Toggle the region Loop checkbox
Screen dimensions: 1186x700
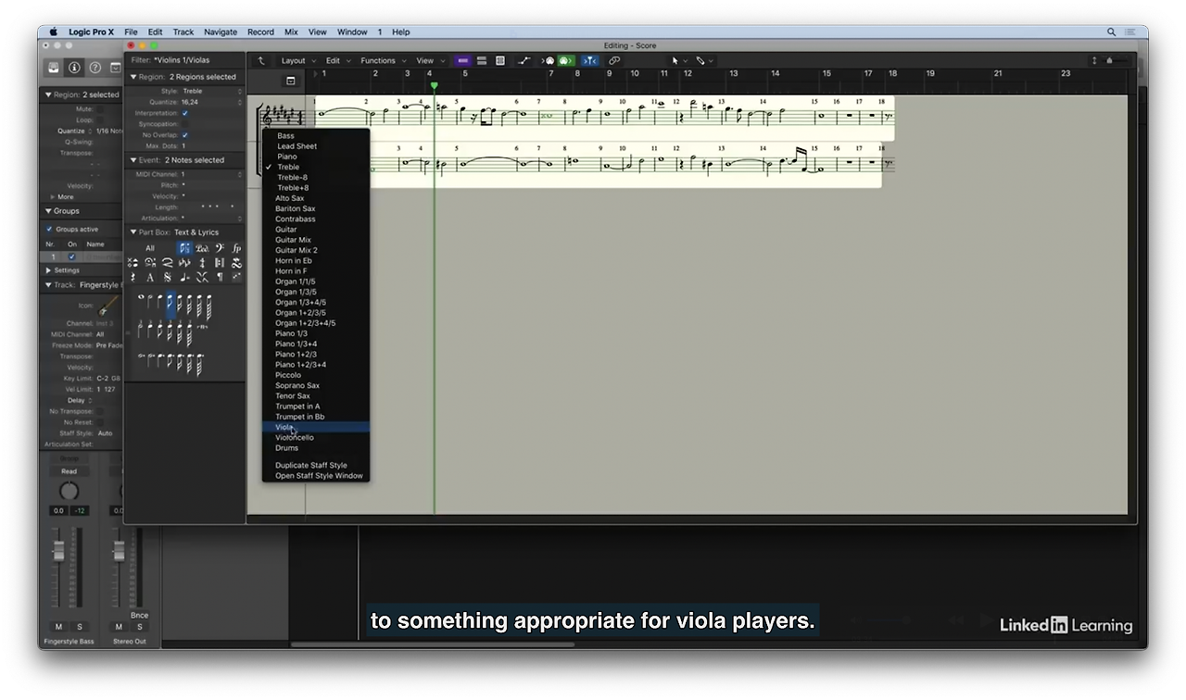coord(100,120)
